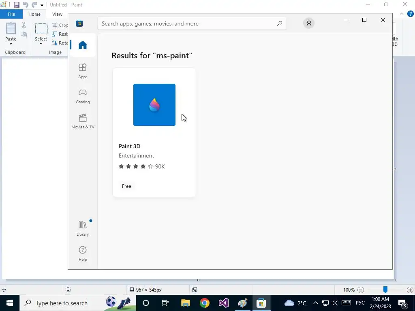Open weather widget showing 2°C
The height and width of the screenshot is (311, 415).
click(295, 303)
